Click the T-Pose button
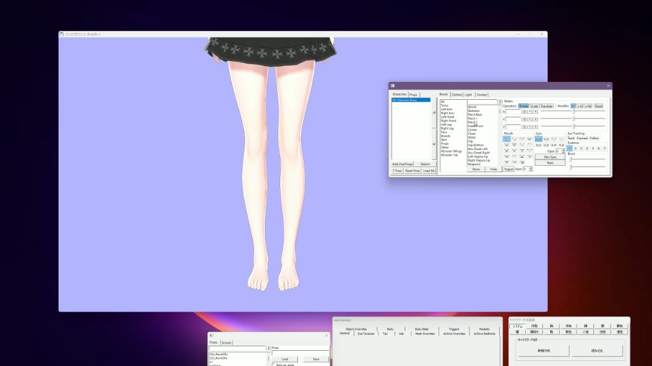This screenshot has width=652, height=366. [x=397, y=170]
